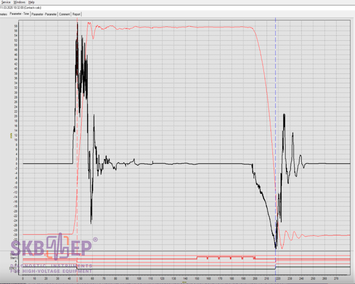The image size is (355, 284).
Task: Switch to the Report tab
Action: (x=76, y=14)
